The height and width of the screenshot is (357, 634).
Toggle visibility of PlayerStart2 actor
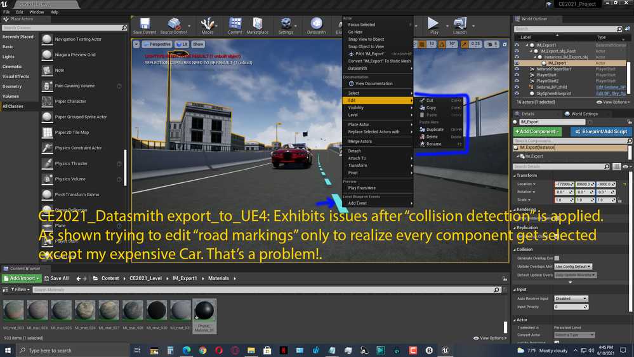pyautogui.click(x=517, y=81)
